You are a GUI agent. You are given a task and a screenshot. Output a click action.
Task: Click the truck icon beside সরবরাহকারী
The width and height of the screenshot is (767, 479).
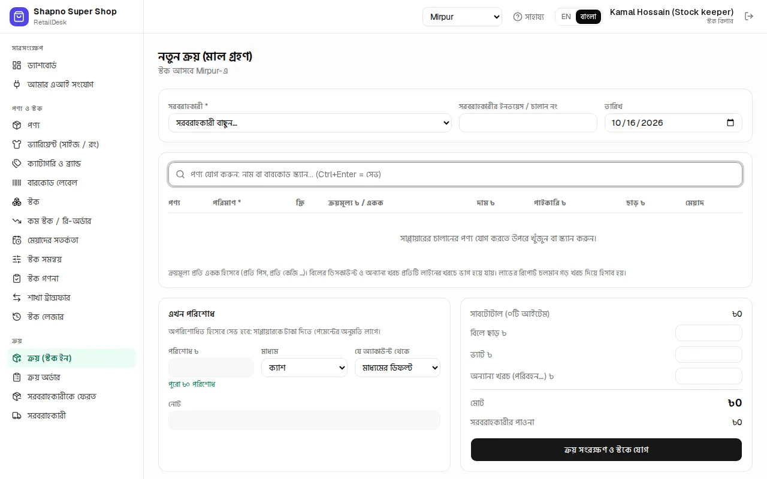[x=17, y=416]
